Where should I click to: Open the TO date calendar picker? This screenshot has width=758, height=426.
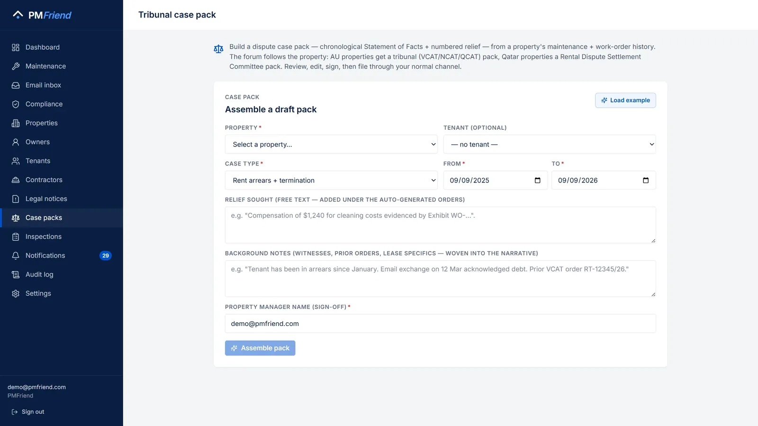pyautogui.click(x=645, y=181)
